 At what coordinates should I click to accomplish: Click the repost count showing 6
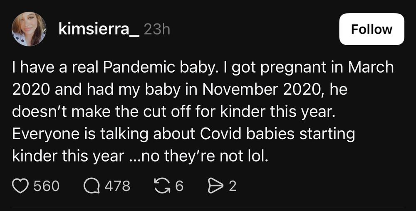179,186
